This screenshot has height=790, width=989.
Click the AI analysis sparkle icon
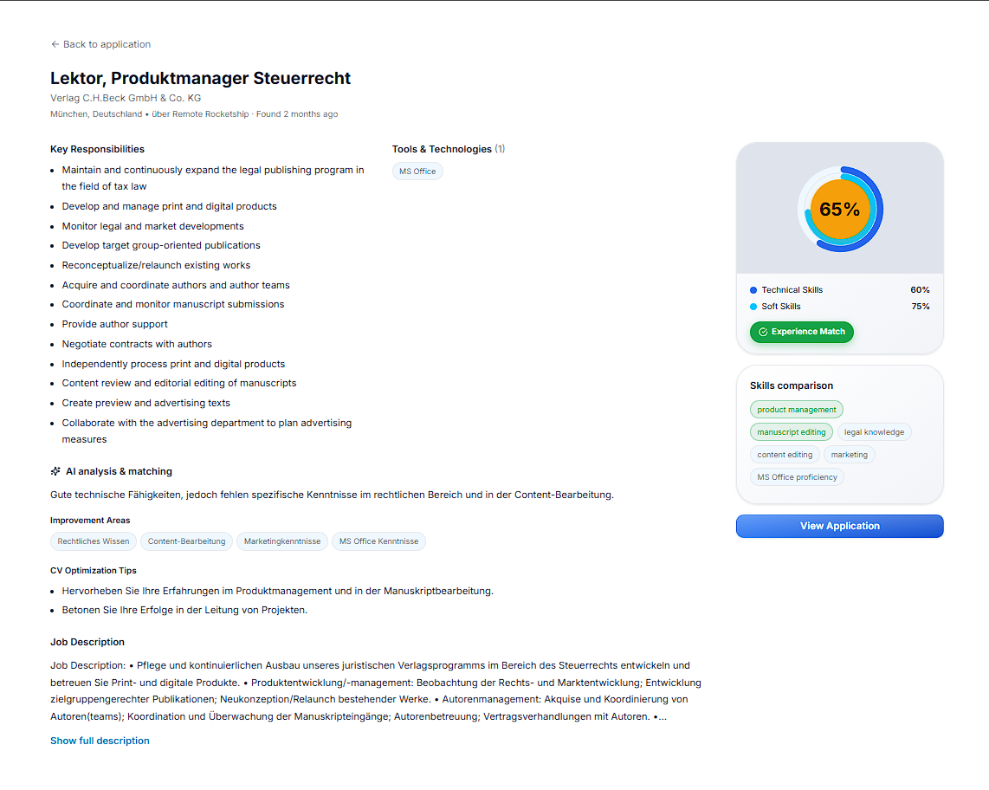point(55,471)
